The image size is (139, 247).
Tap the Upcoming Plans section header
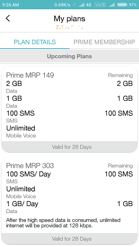(69, 56)
